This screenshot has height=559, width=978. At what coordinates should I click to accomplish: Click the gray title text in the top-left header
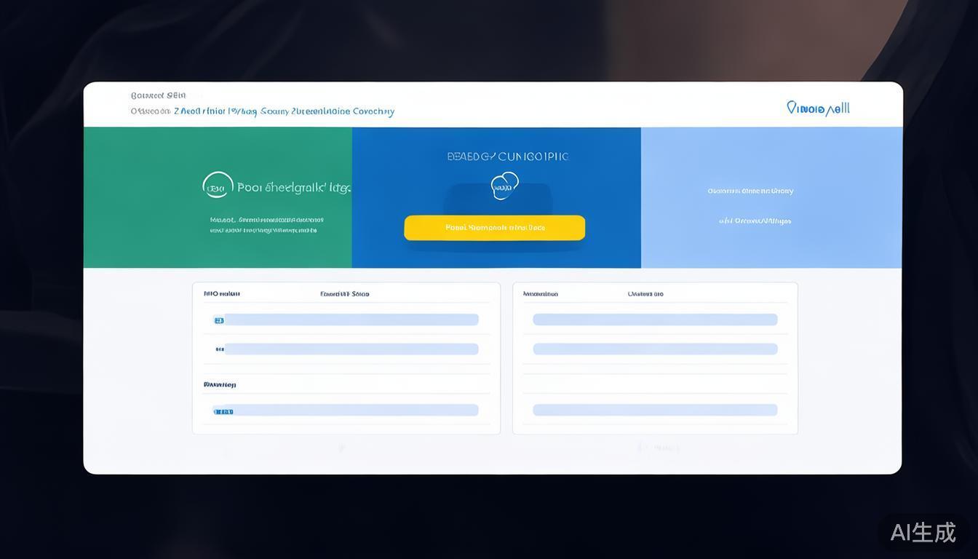[x=158, y=95]
